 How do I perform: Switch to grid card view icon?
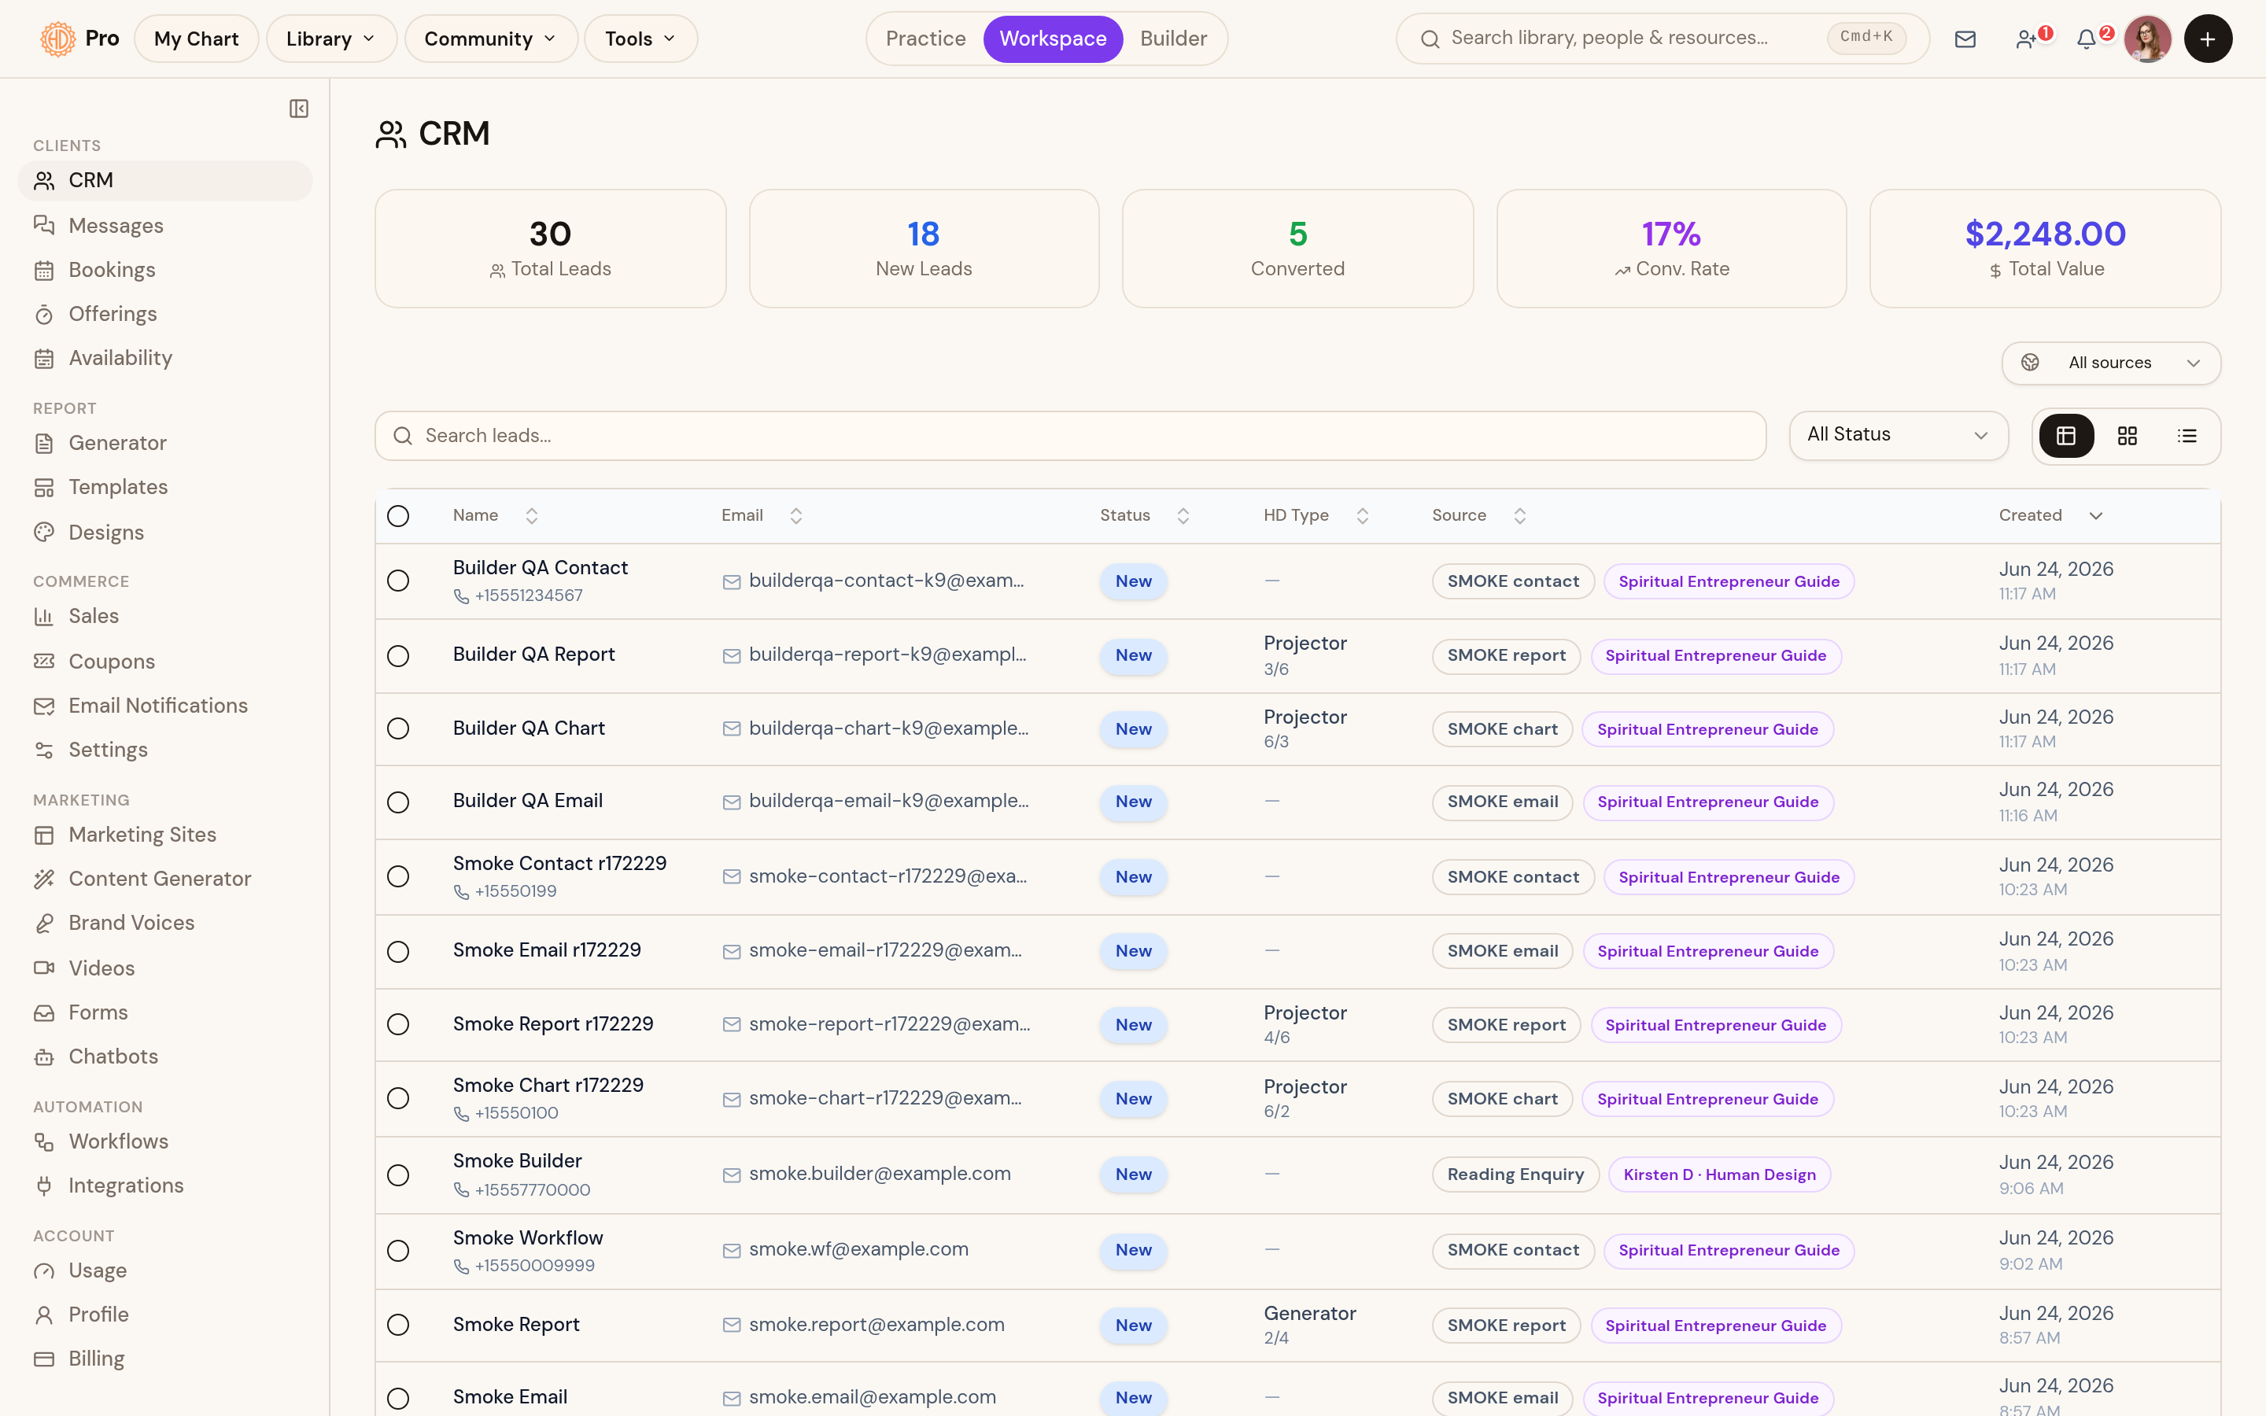(x=2128, y=436)
